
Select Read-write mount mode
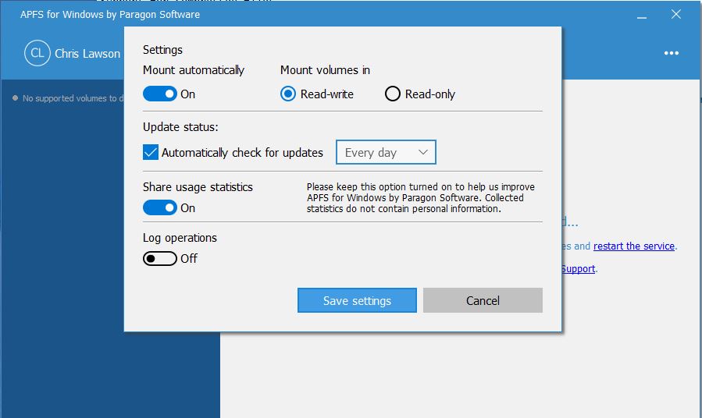tap(288, 94)
